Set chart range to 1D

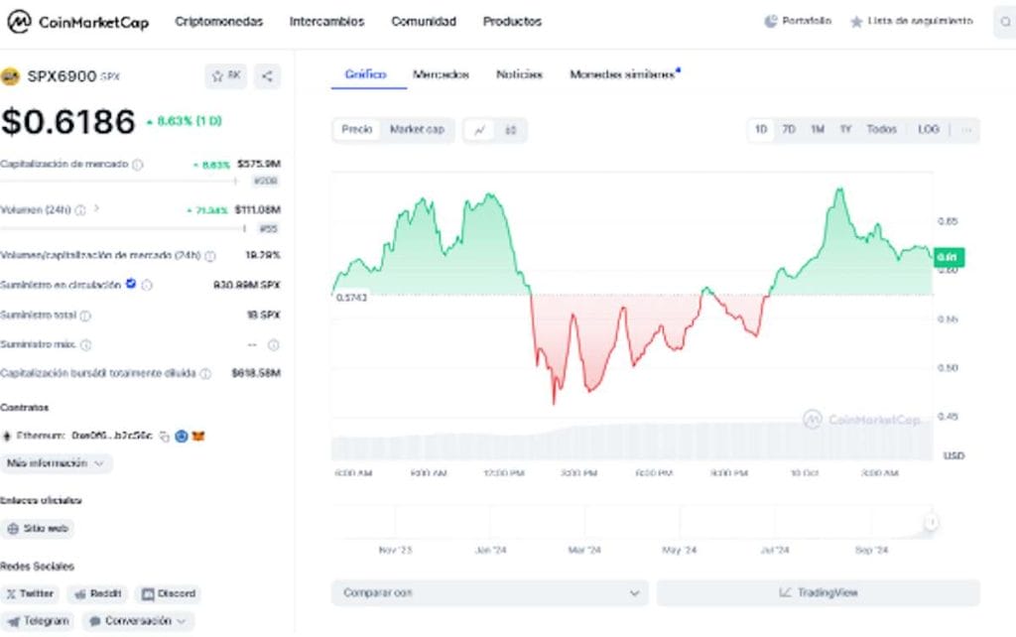point(761,130)
